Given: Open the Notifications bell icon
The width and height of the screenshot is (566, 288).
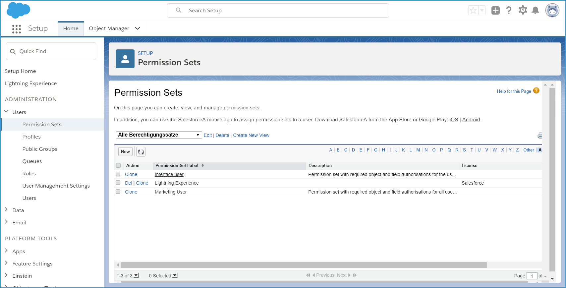Looking at the screenshot, I should 535,11.
